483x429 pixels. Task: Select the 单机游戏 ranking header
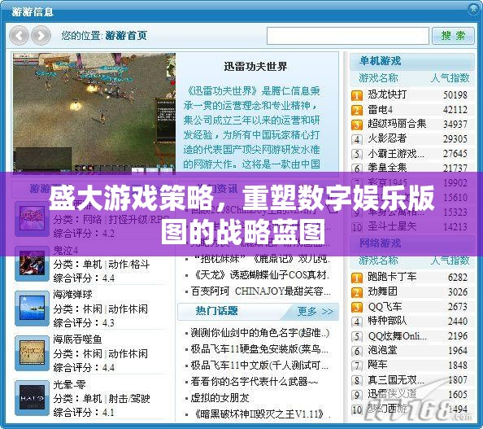pyautogui.click(x=380, y=61)
